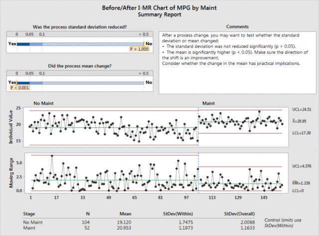Click the 'Stage' column header
This screenshot has height=236, width=319.
coord(29,214)
